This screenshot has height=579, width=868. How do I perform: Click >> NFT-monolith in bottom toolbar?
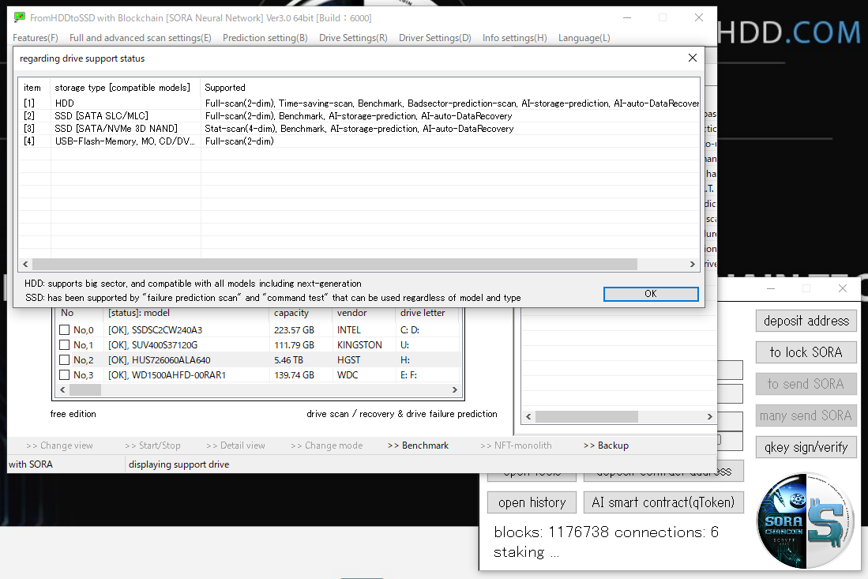(x=516, y=446)
